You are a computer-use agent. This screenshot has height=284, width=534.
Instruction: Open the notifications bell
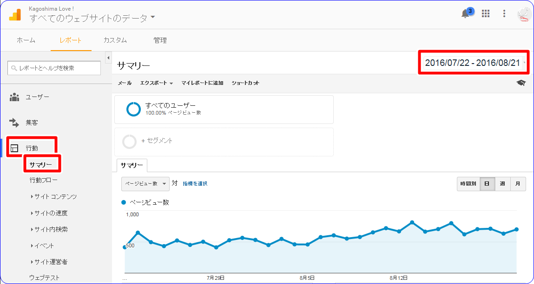465,13
